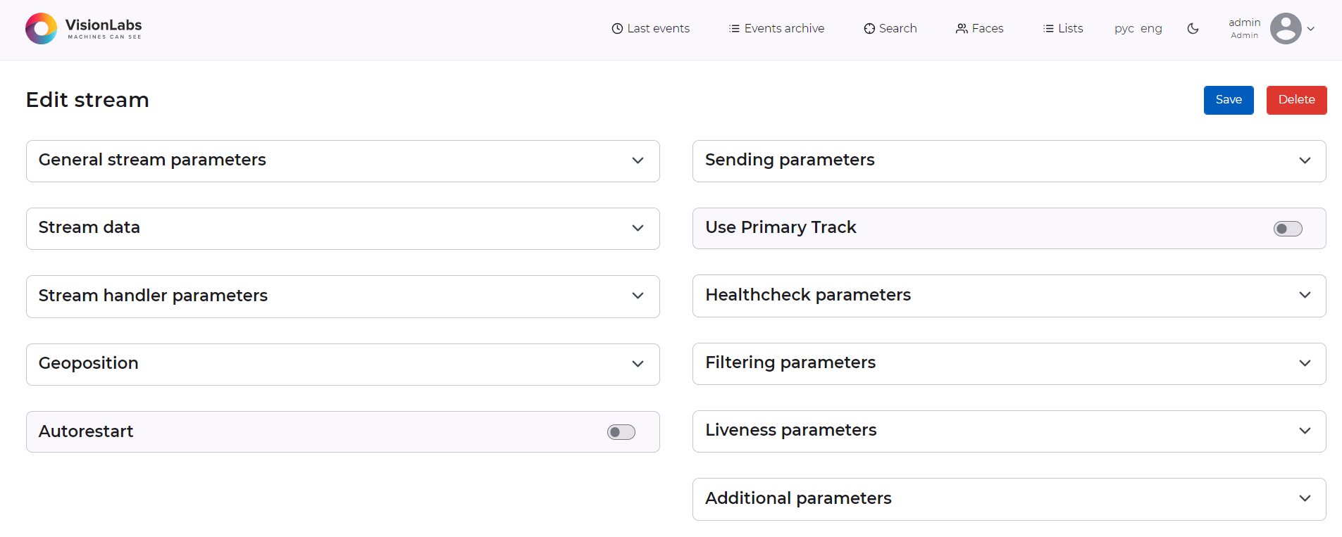Screen dimensions: 1342x537
Task: Switch to dark theme with moon icon
Action: click(x=1193, y=29)
